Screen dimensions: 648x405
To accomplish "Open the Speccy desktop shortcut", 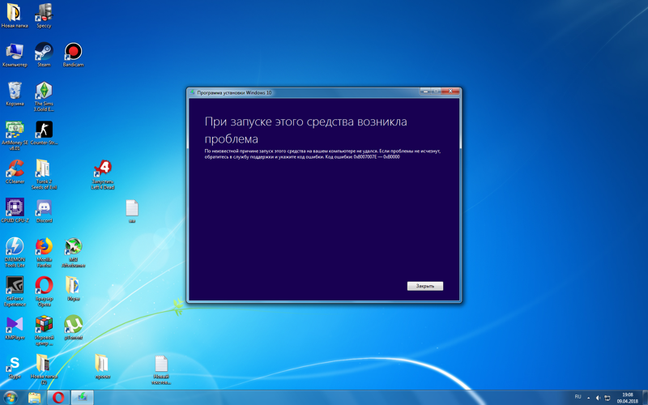I will click(x=44, y=15).
